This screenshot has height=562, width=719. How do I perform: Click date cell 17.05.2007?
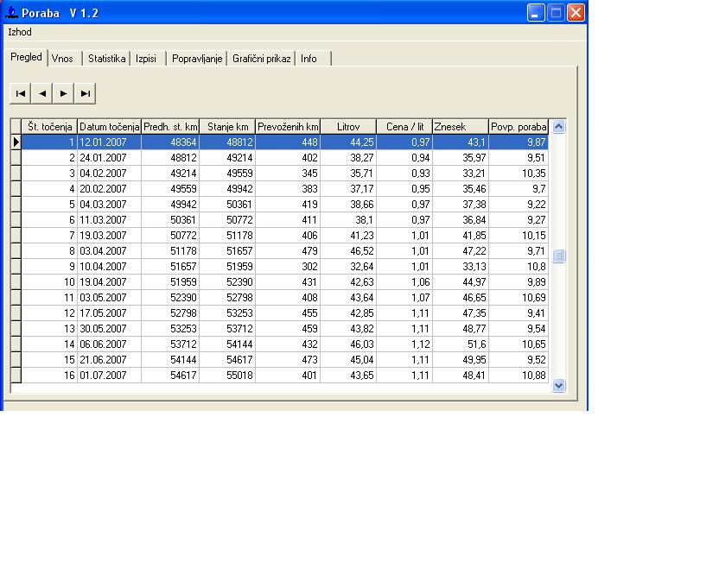pos(109,313)
